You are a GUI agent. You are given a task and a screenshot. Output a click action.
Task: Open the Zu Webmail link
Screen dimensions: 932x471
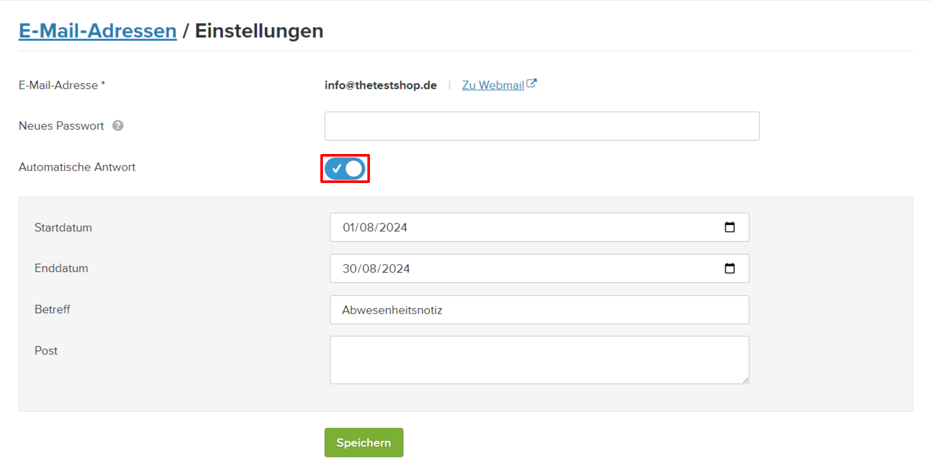pyautogui.click(x=492, y=85)
